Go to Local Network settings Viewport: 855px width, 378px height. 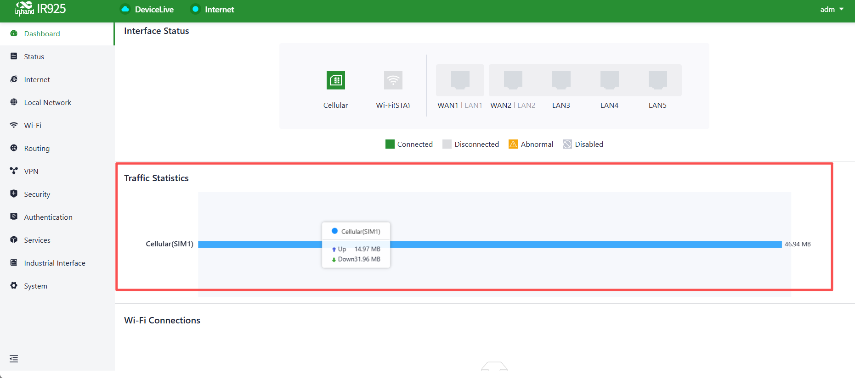click(x=57, y=102)
